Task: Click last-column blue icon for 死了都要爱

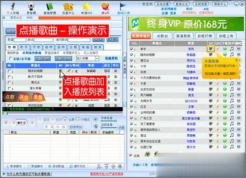Action: click(239, 124)
